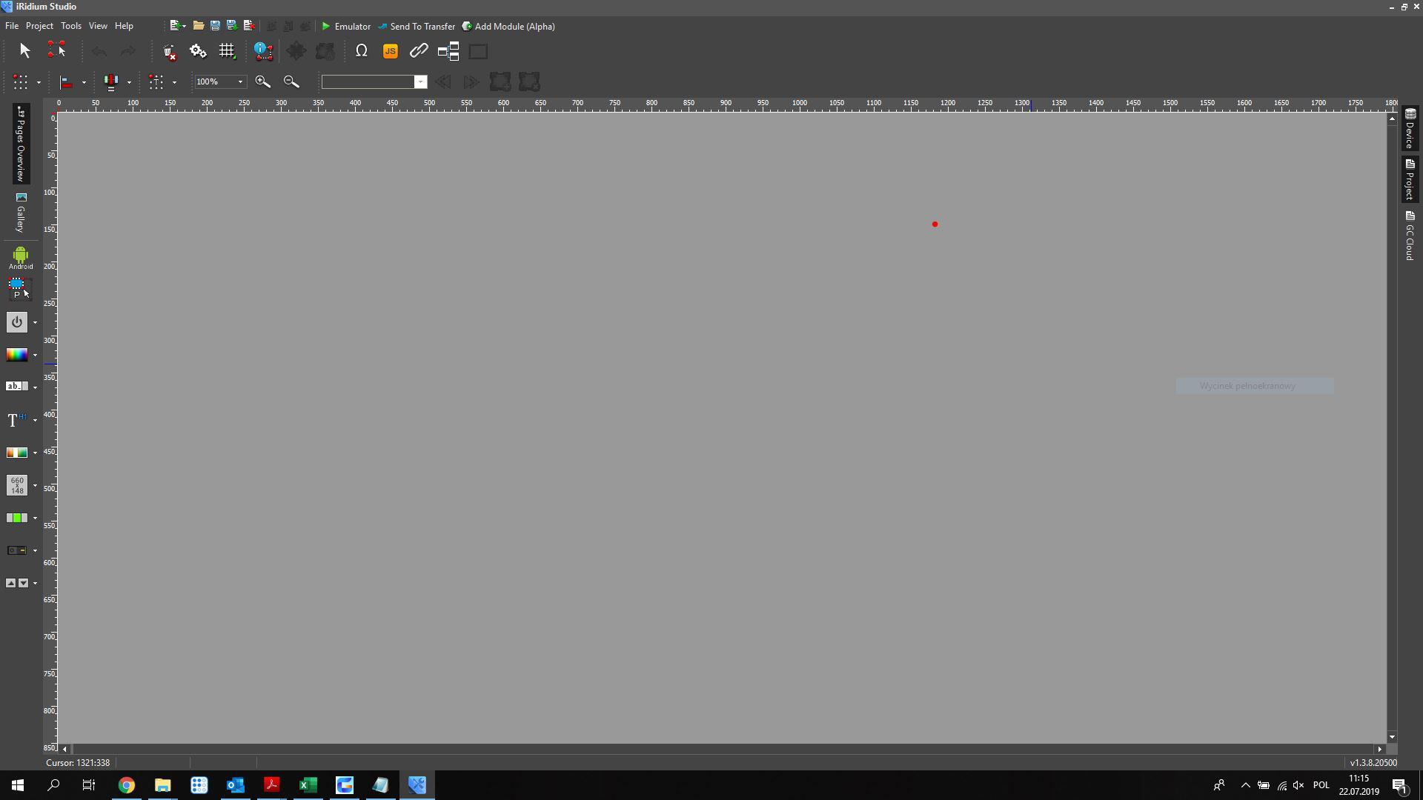This screenshot has width=1423, height=800.
Task: Open the Project menu
Action: point(39,26)
